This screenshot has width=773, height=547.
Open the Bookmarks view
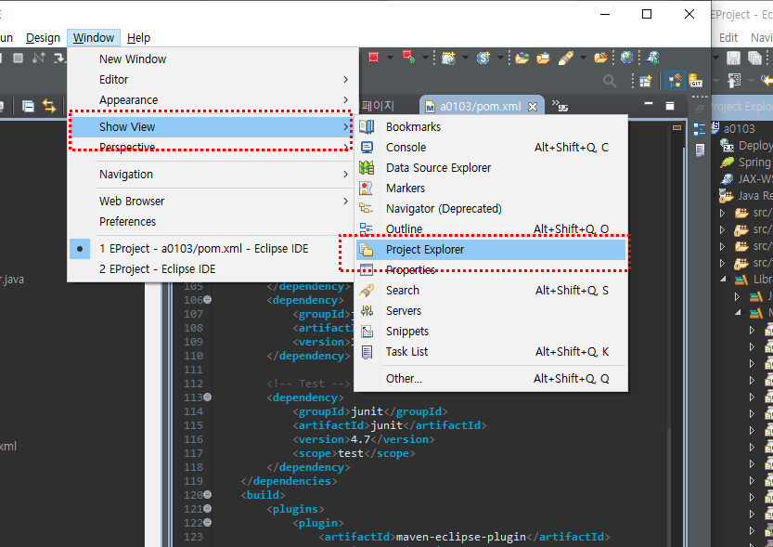tap(411, 126)
